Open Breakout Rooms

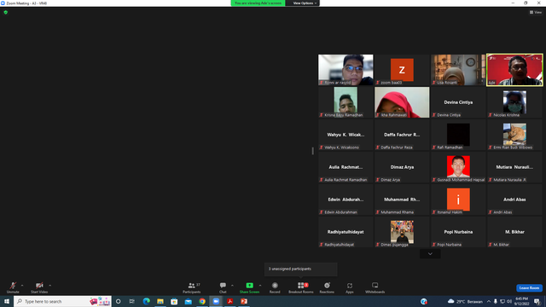coord(301,287)
